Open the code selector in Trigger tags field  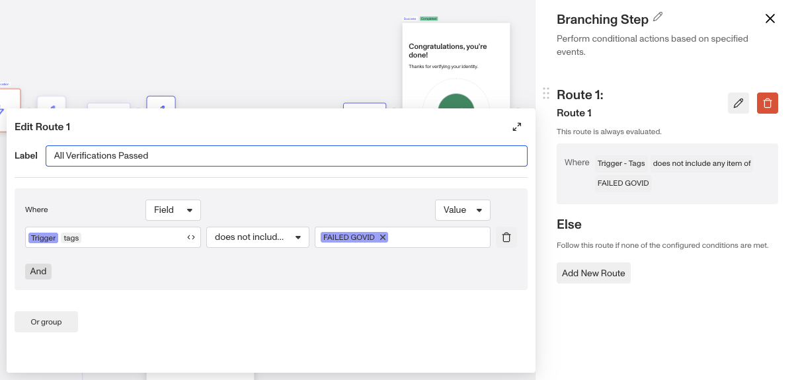pyautogui.click(x=191, y=237)
